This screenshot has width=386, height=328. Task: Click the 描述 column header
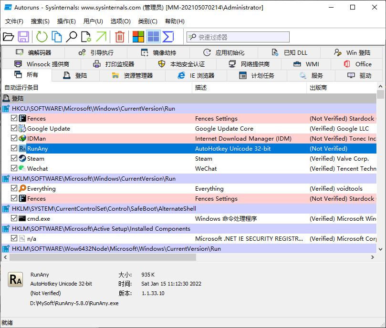click(x=201, y=88)
